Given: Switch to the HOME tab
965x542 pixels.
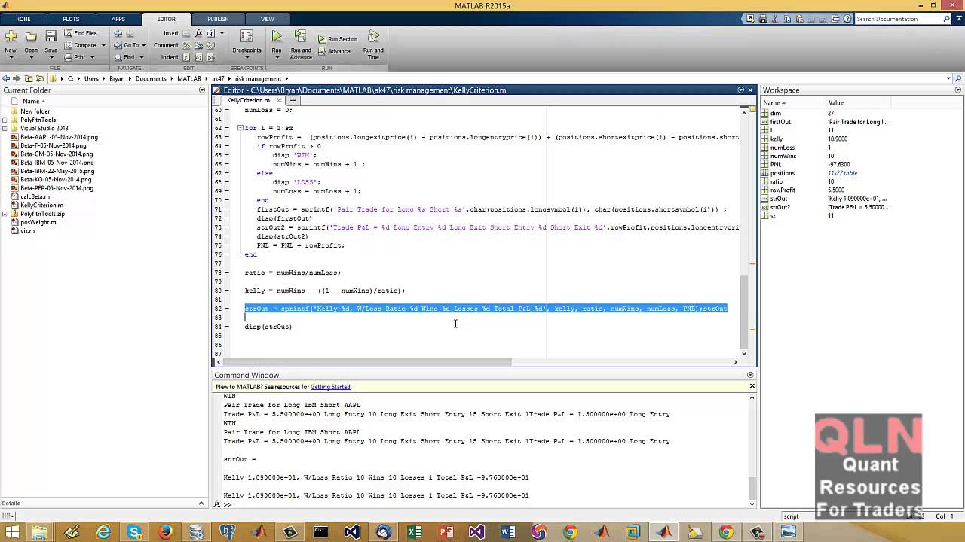Looking at the screenshot, I should tap(23, 19).
